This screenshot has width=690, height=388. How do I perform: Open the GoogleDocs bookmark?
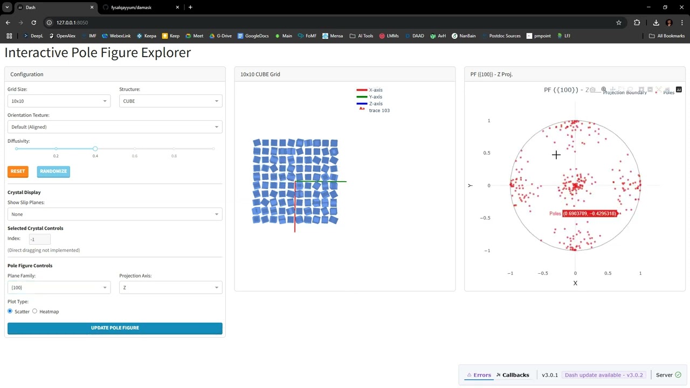pos(253,36)
